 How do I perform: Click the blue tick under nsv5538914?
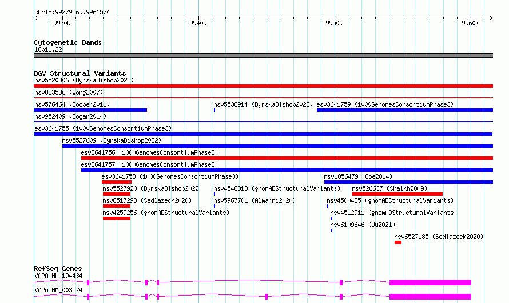pyautogui.click(x=214, y=110)
